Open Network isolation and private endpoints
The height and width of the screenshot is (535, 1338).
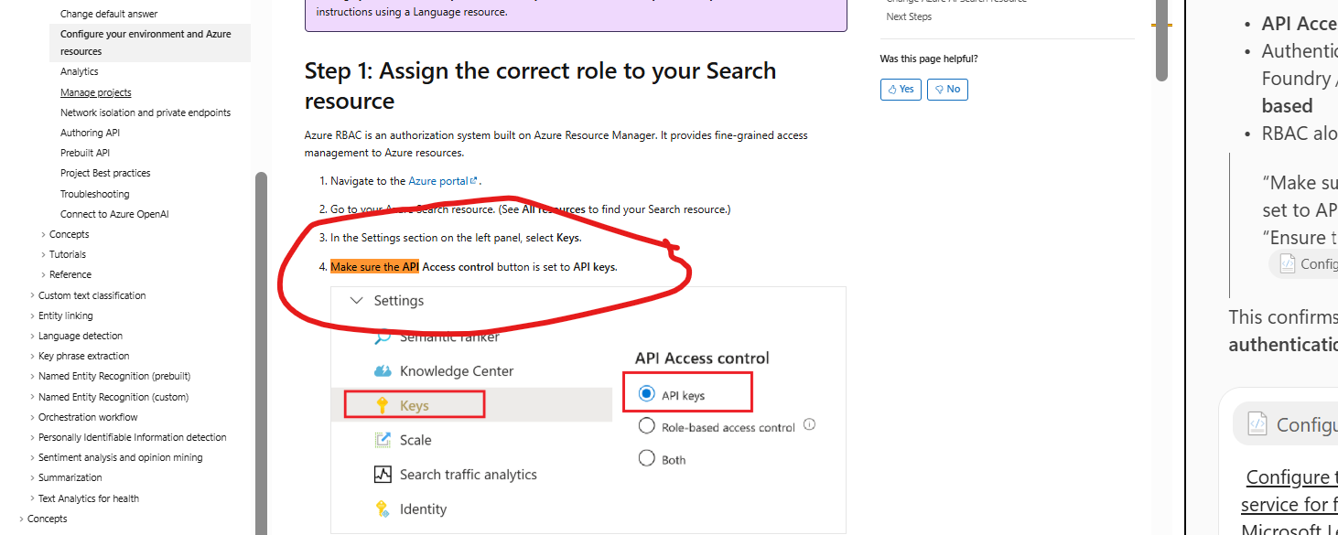point(146,112)
